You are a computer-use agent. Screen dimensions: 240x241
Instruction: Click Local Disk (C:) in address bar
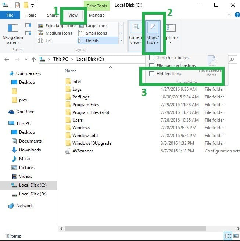pos(90,59)
